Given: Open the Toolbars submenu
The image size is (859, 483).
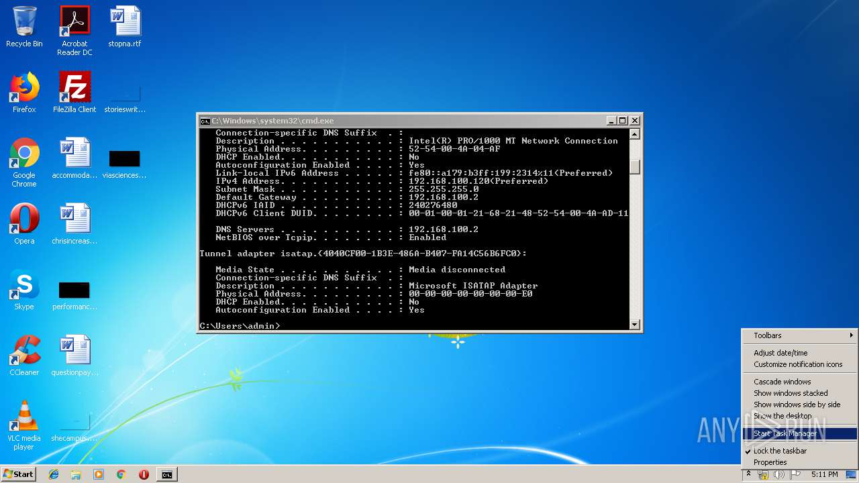Looking at the screenshot, I should coord(800,335).
